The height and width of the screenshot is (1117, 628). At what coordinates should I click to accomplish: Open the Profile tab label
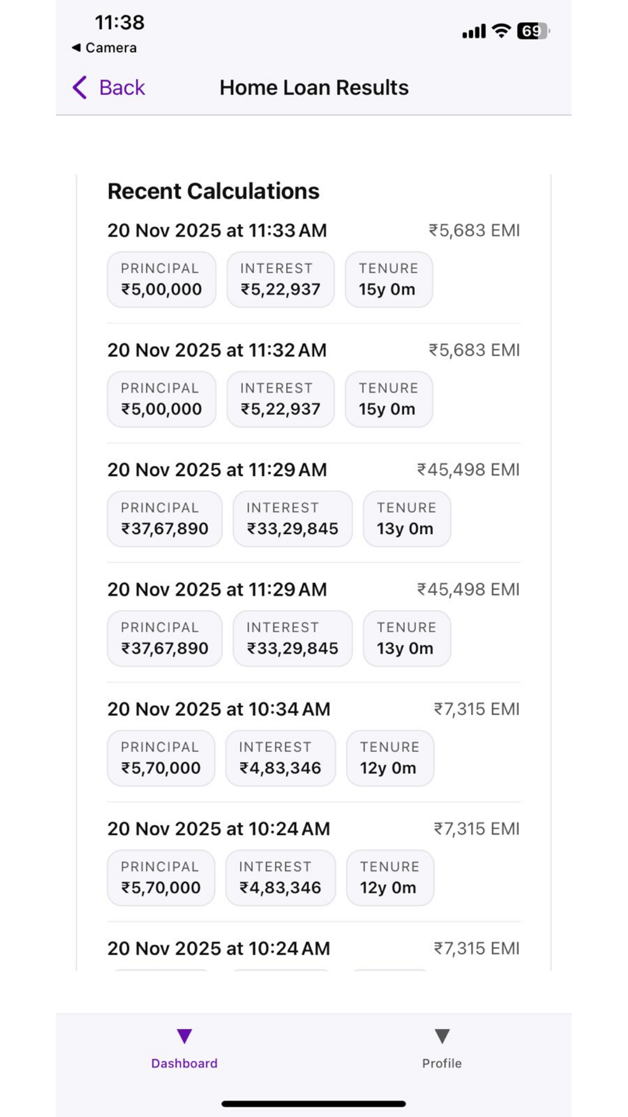(x=442, y=1063)
